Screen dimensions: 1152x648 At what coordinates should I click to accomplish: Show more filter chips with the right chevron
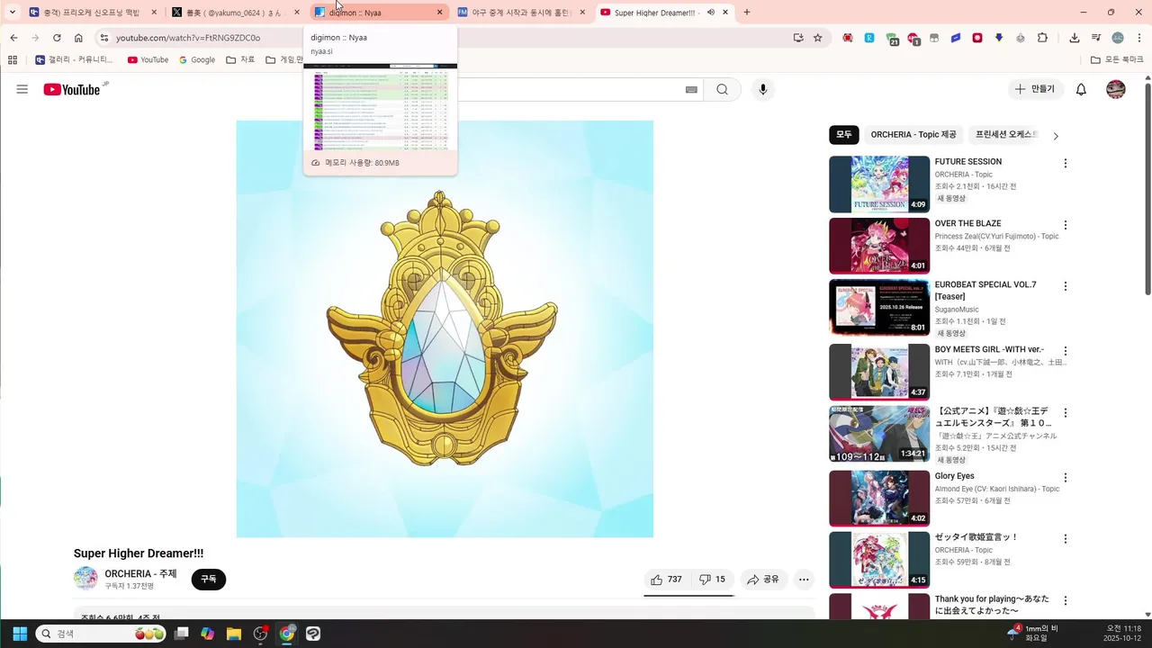(x=1056, y=136)
